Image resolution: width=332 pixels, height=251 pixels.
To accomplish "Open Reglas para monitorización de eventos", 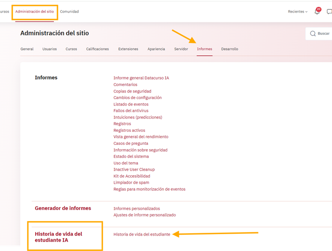I will click(149, 189).
